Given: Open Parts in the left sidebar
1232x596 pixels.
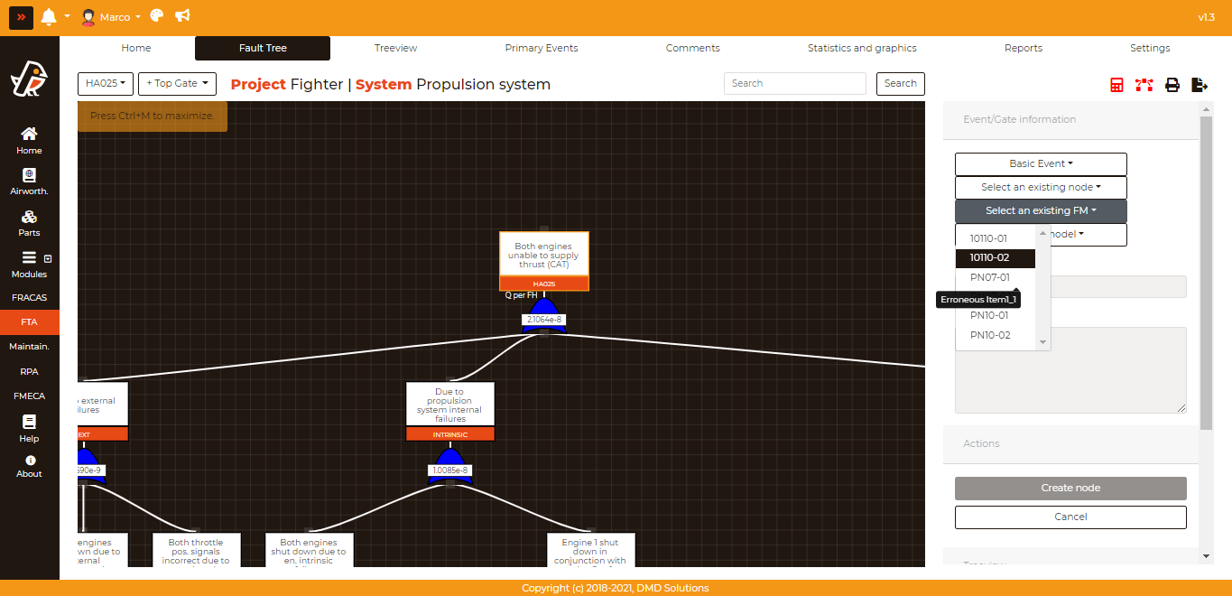Looking at the screenshot, I should [x=29, y=223].
